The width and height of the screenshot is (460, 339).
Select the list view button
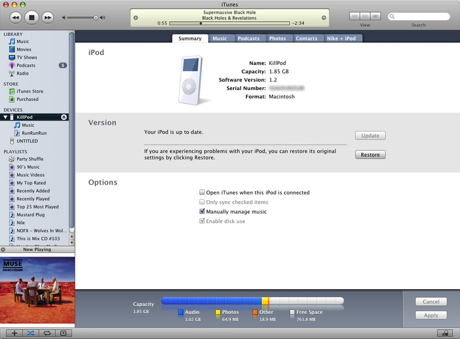(x=355, y=16)
